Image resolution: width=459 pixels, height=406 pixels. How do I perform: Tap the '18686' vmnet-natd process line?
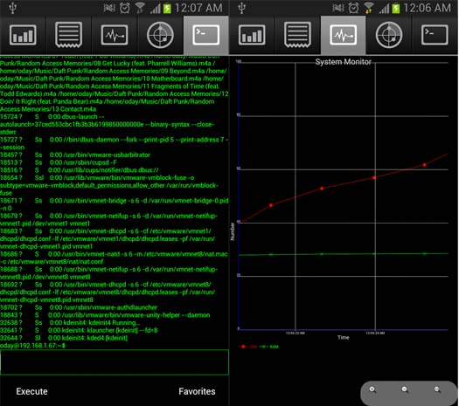115,254
